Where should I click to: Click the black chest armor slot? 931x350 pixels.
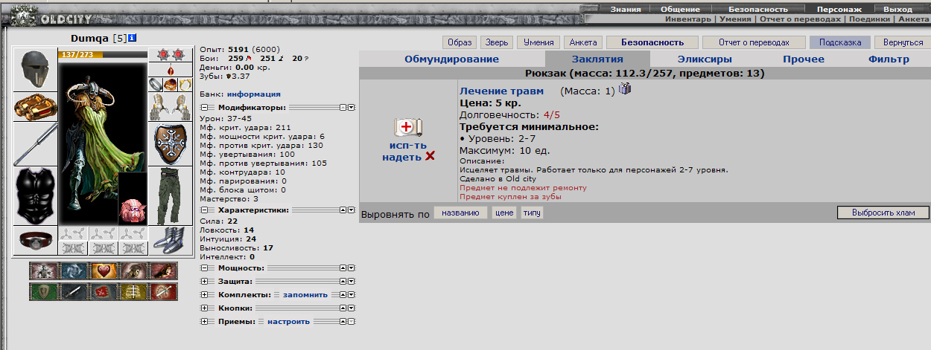(35, 195)
